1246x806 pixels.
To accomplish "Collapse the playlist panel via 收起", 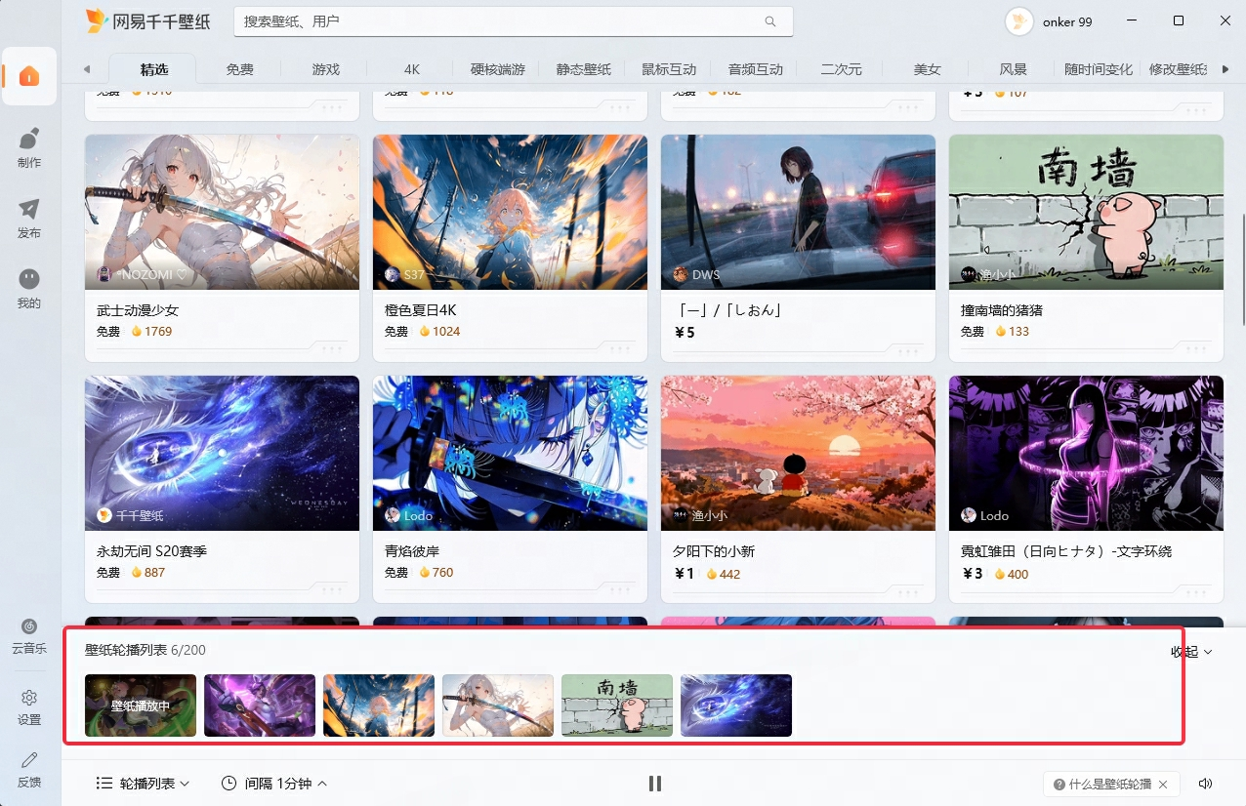I will point(1191,652).
